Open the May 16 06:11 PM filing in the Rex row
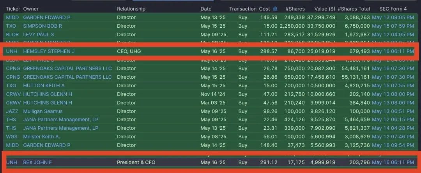The width and height of the screenshot is (421, 173). [x=393, y=162]
